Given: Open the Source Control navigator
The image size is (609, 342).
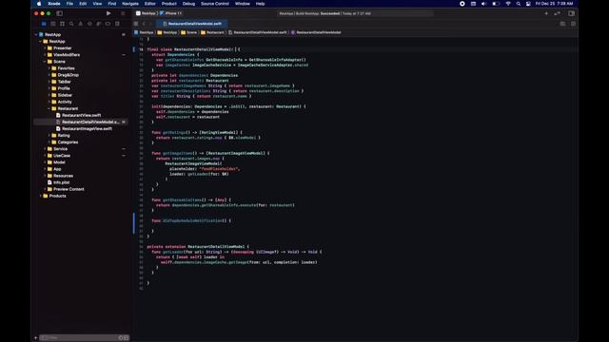Looking at the screenshot, I should [53, 24].
